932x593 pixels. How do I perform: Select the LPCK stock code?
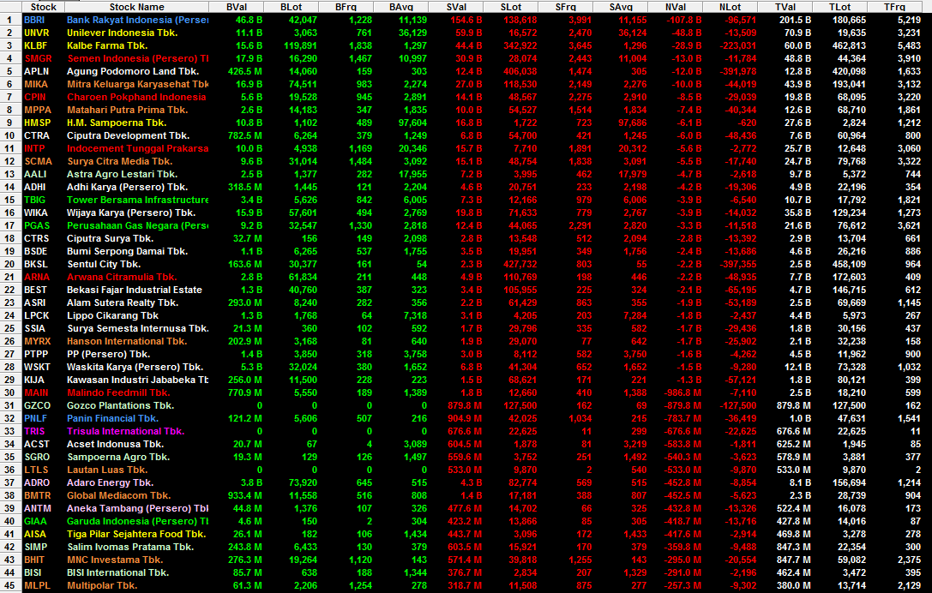pos(36,315)
